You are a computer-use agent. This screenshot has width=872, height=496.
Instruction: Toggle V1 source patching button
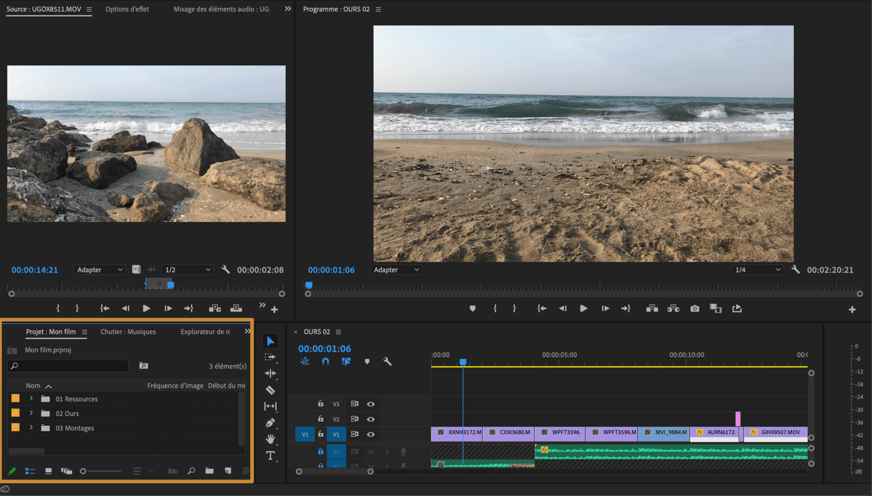305,434
